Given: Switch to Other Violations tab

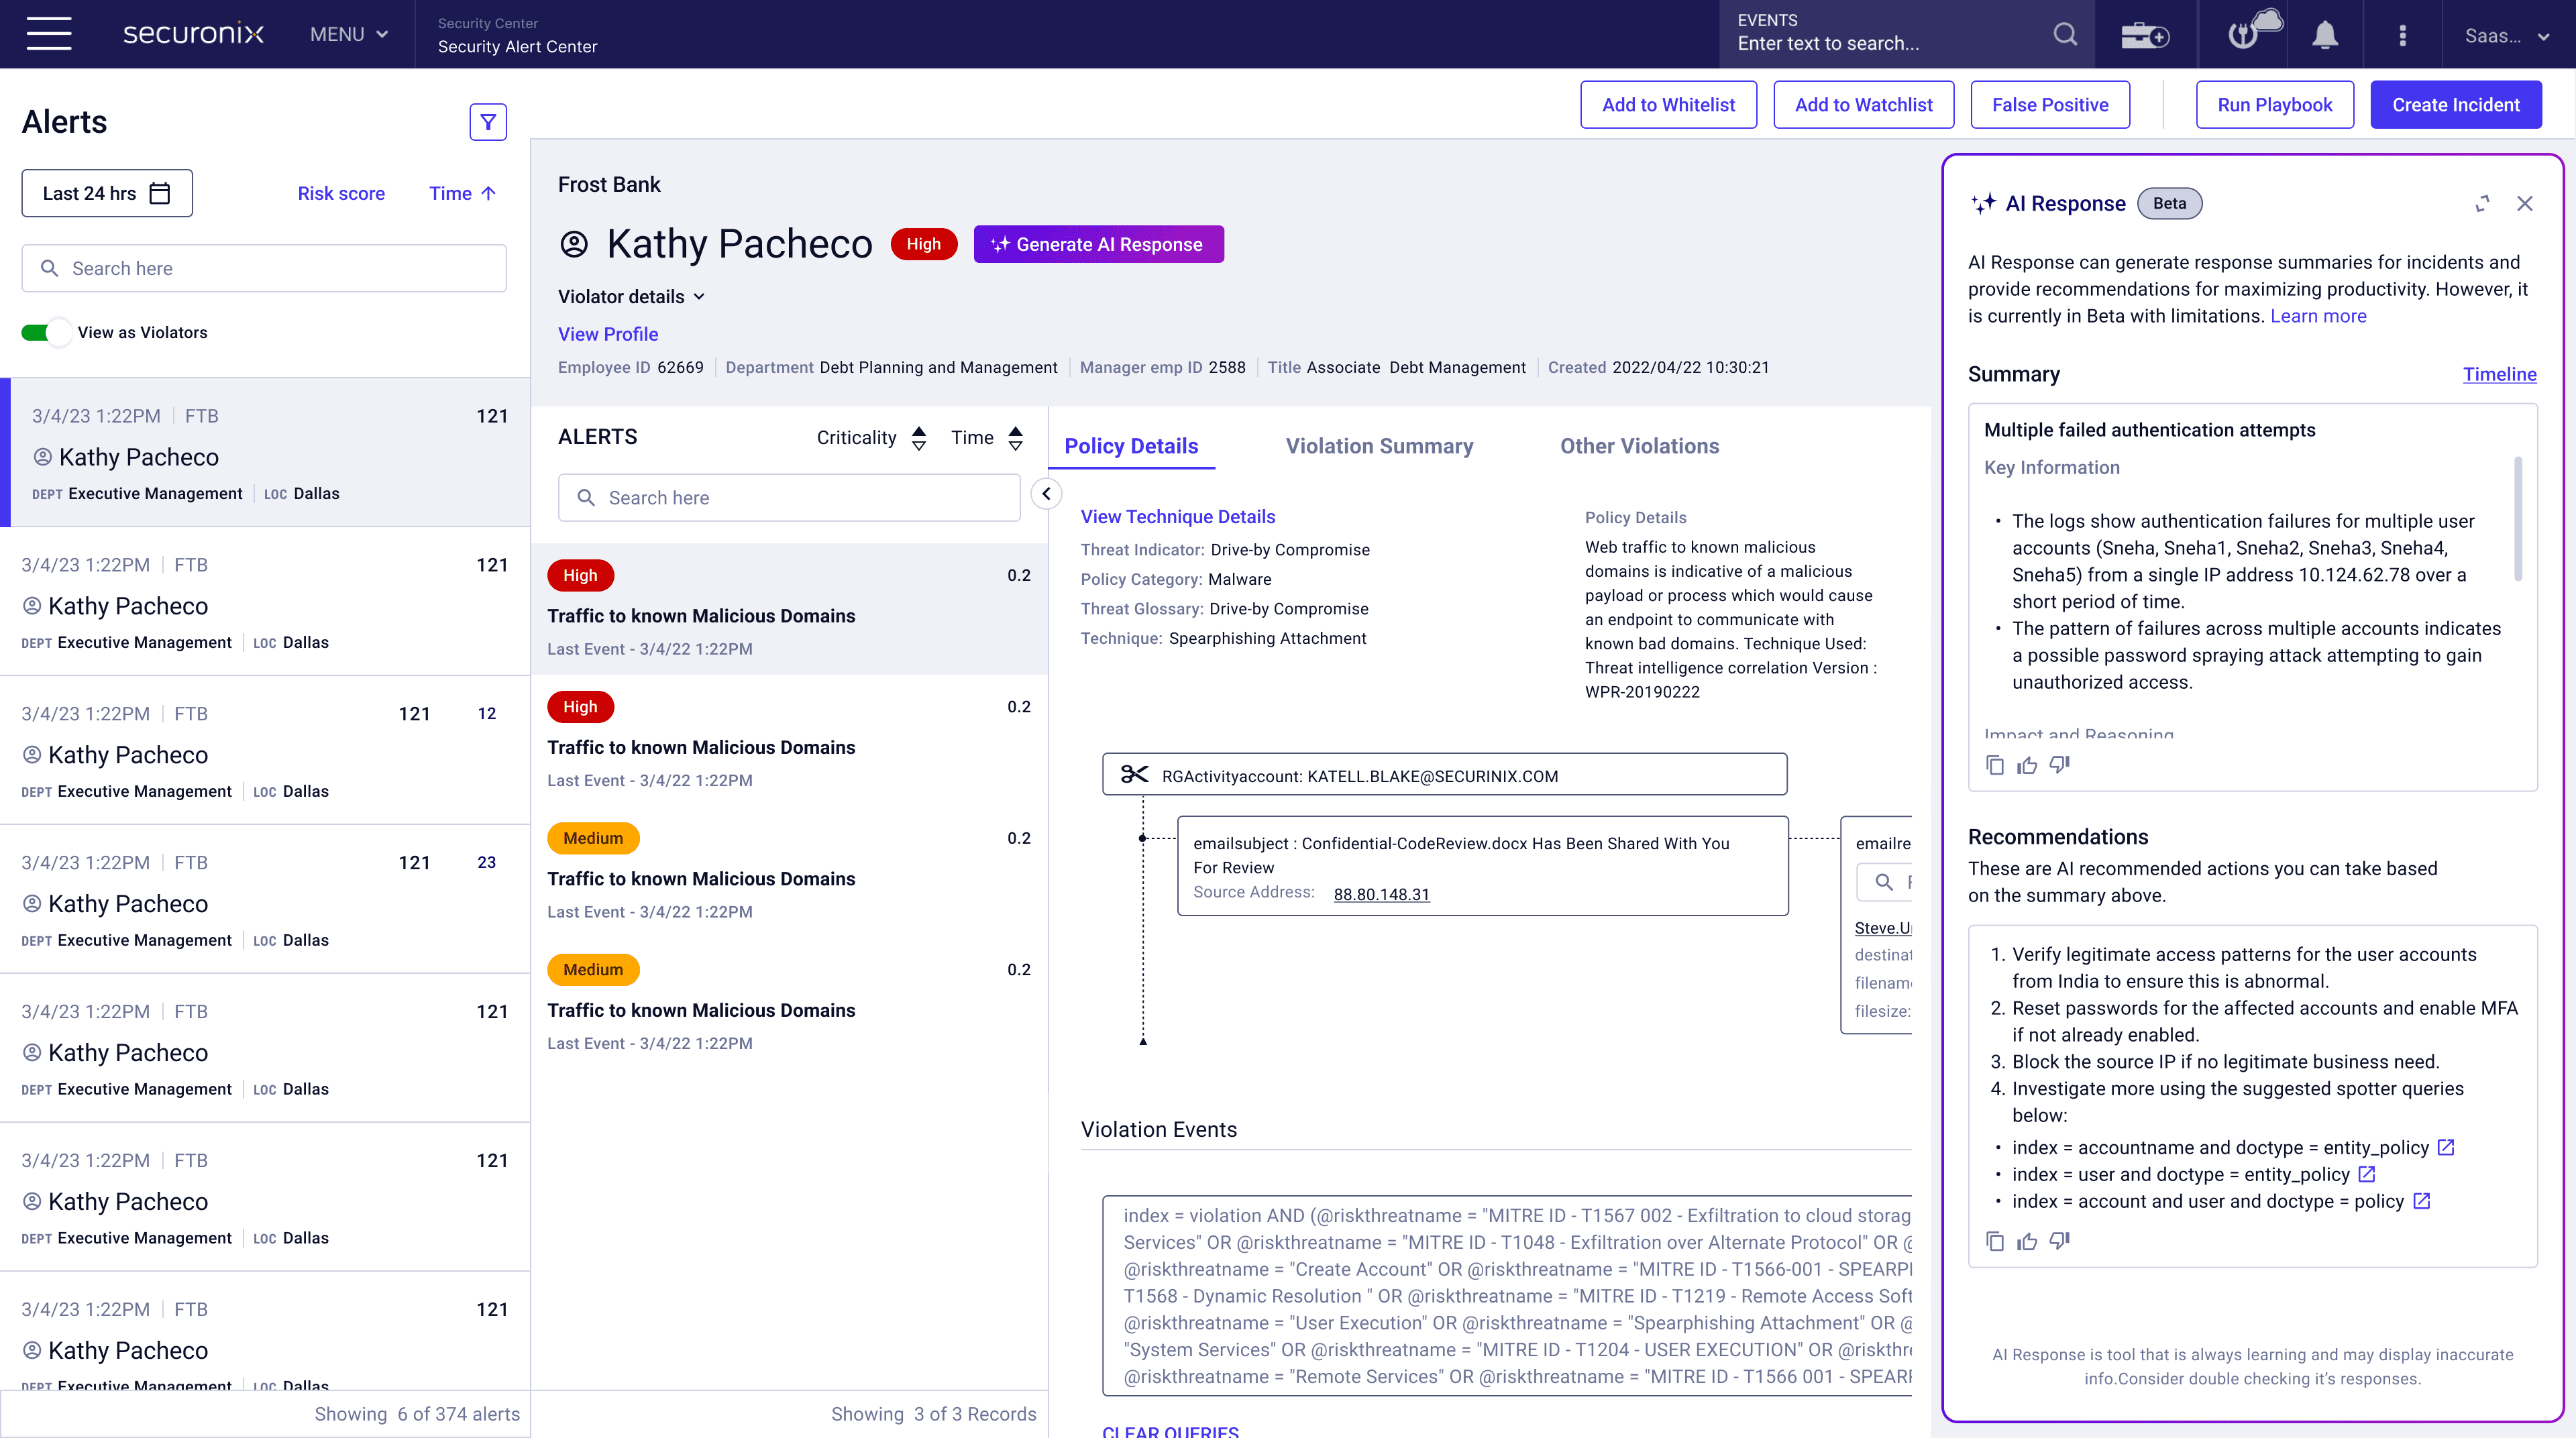Looking at the screenshot, I should coord(1639,446).
